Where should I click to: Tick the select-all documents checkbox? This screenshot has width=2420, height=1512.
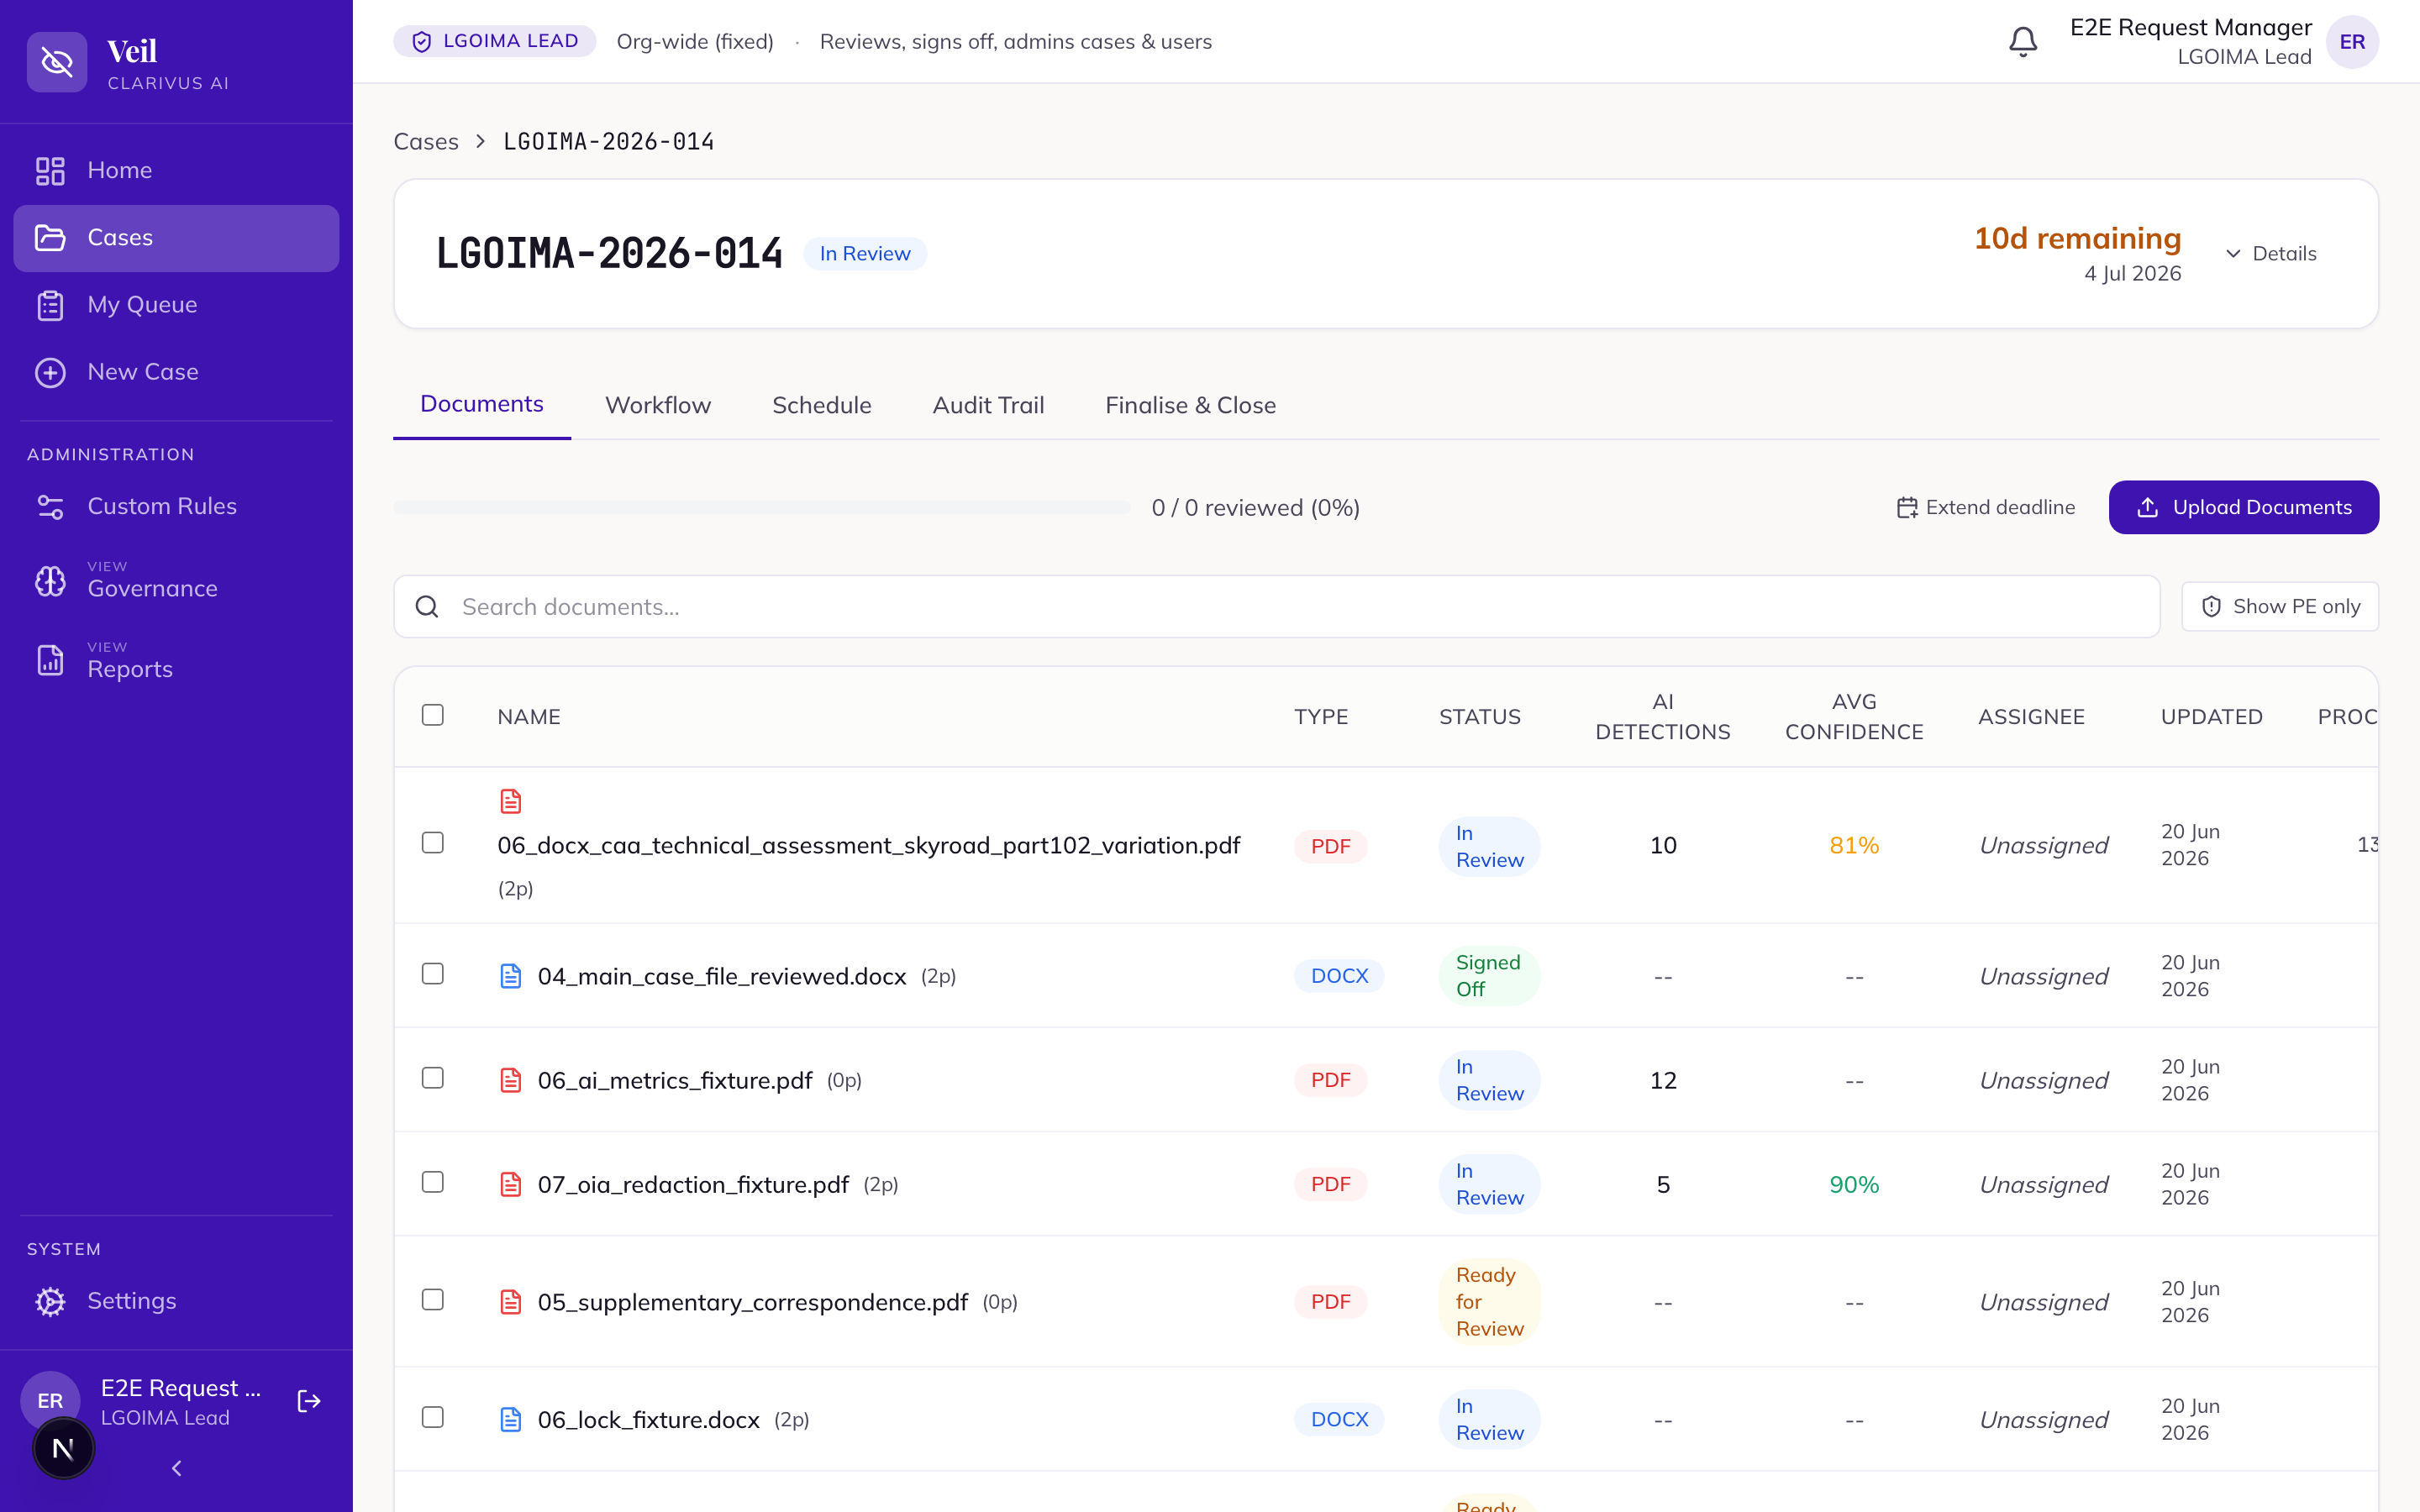(x=432, y=715)
